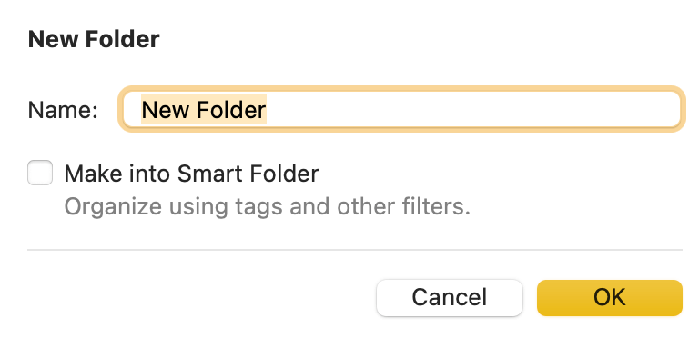Confirm folder creation with the yellow OK button
This screenshot has width=699, height=338.
[610, 297]
